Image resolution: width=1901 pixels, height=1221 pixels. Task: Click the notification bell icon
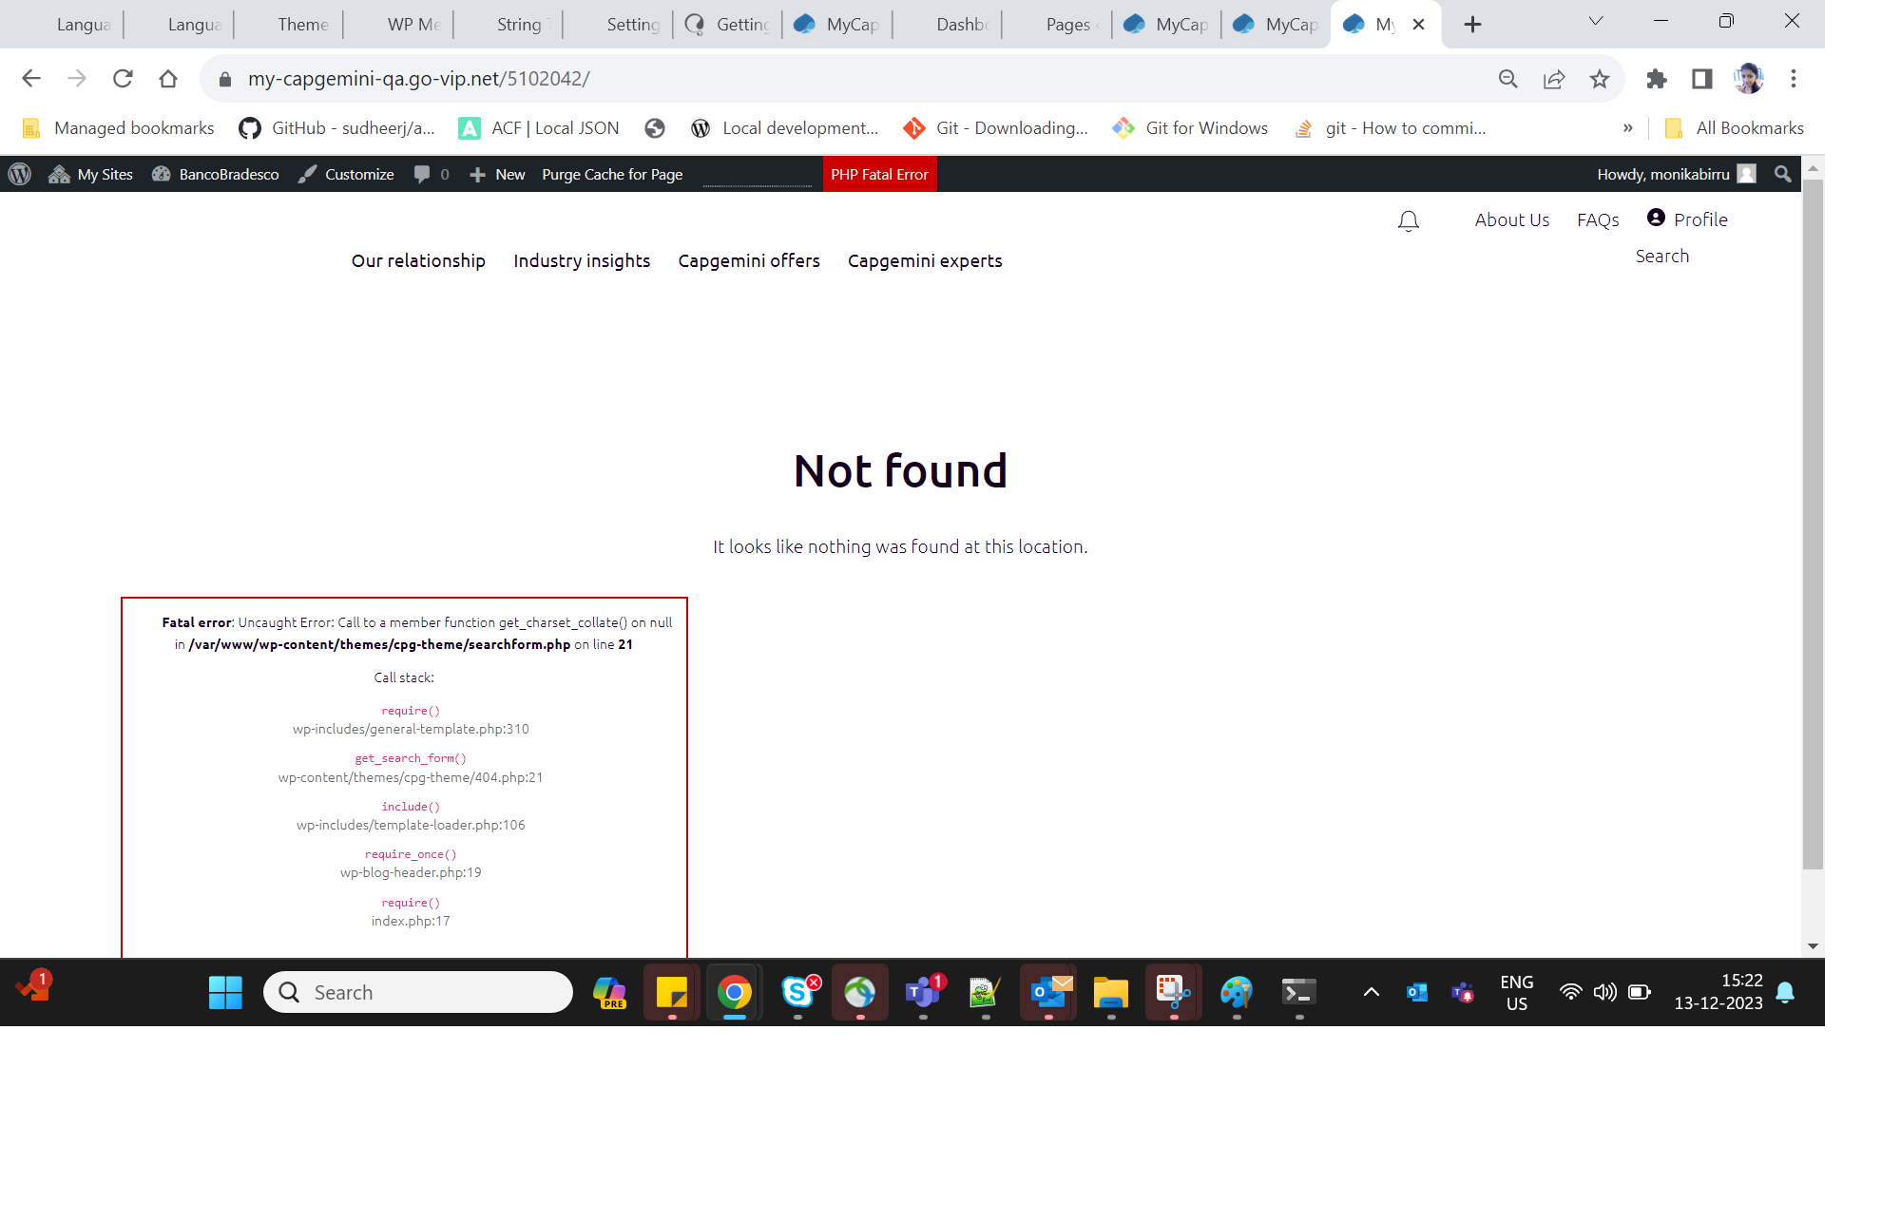coord(1408,221)
